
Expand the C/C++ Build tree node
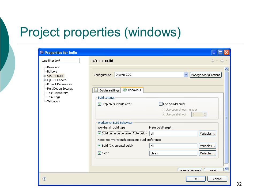pos(44,76)
